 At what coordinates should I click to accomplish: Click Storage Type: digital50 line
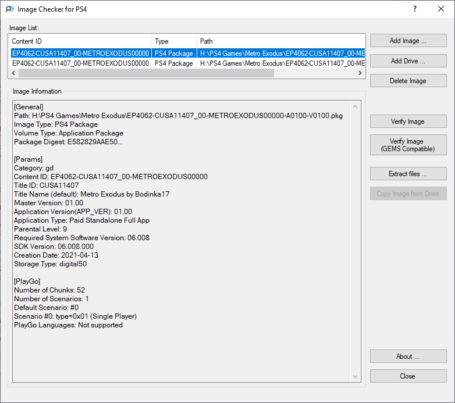pos(50,264)
